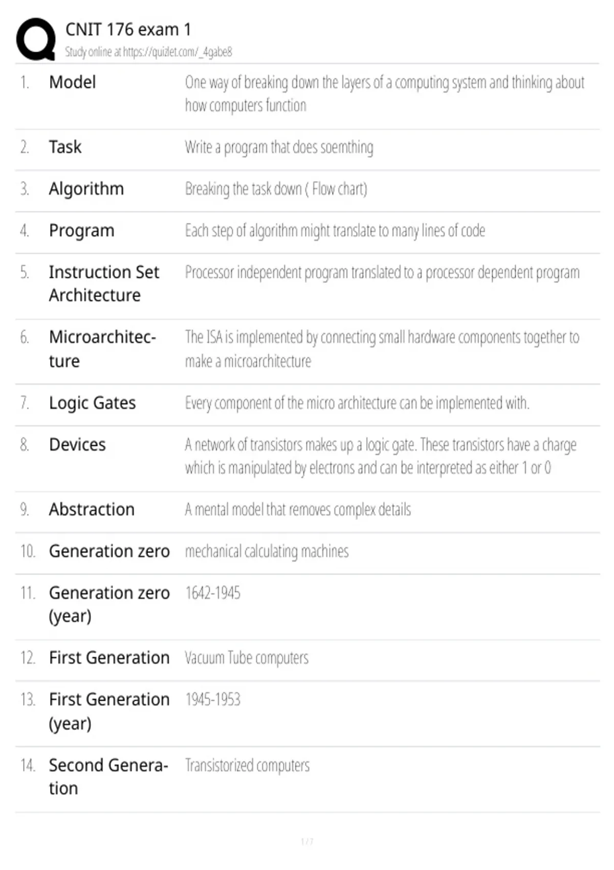Click the "Transistorized computers" definition
This screenshot has height=870, width=614.
click(247, 766)
